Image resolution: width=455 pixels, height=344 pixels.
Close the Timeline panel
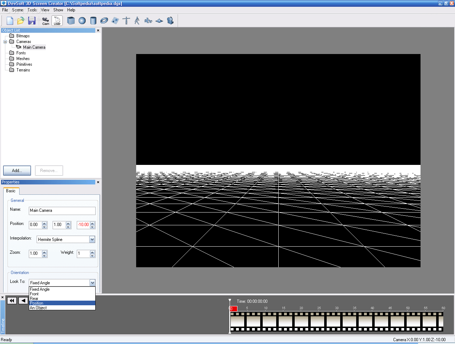(2, 297)
